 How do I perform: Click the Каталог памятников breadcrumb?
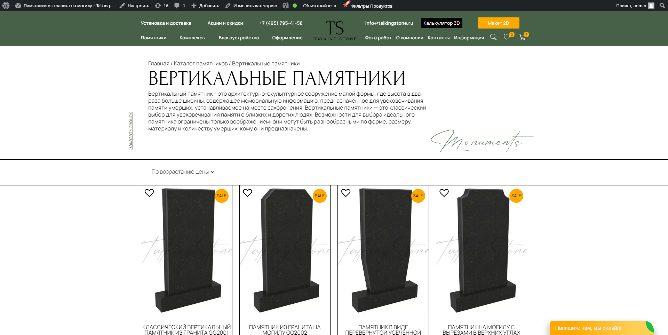[201, 64]
